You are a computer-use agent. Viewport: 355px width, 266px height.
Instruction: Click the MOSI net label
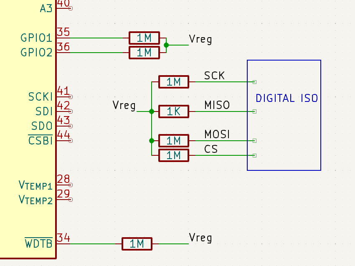point(217,134)
